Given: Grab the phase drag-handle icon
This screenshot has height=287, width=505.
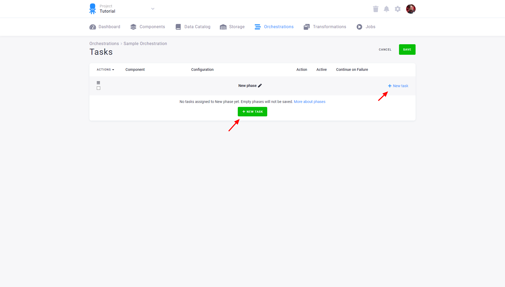Looking at the screenshot, I should point(98,82).
